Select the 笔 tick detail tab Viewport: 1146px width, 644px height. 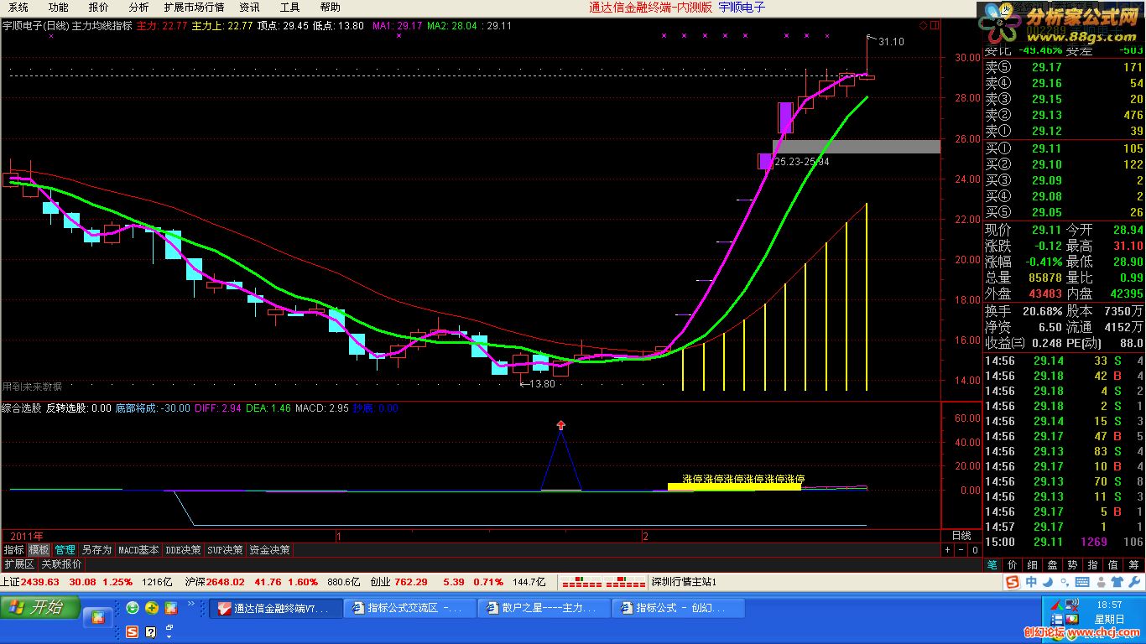point(992,565)
